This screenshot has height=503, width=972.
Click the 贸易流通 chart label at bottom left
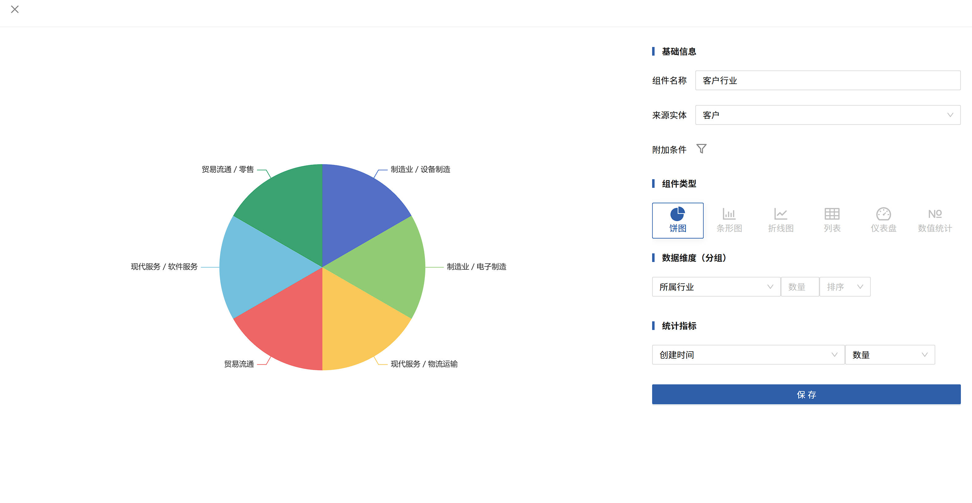tap(239, 364)
